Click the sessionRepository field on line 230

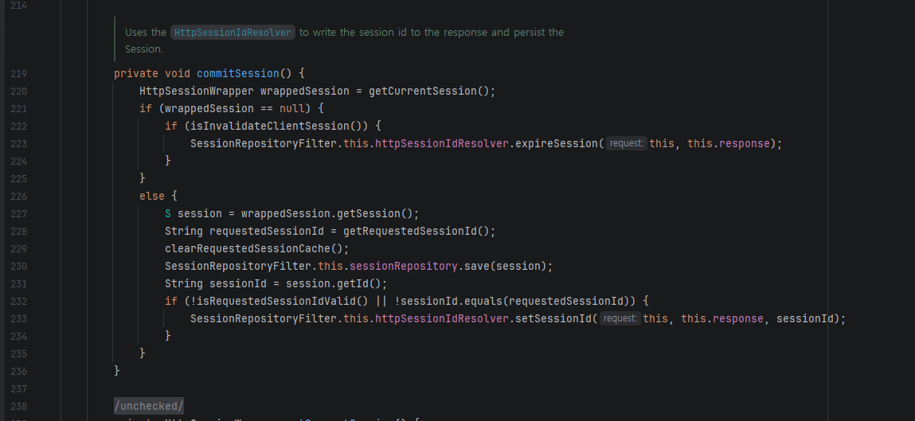[403, 266]
